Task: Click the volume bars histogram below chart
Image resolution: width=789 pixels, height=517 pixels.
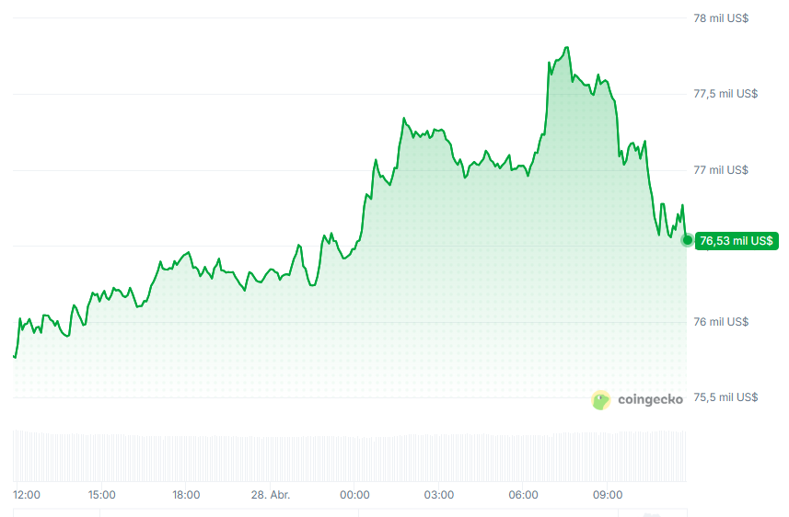Action: 350,456
